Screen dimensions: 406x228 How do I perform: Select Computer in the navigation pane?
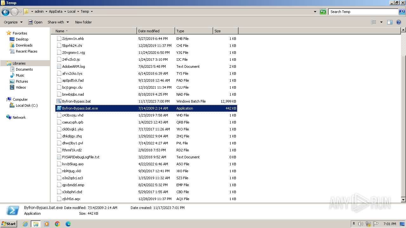point(20,99)
